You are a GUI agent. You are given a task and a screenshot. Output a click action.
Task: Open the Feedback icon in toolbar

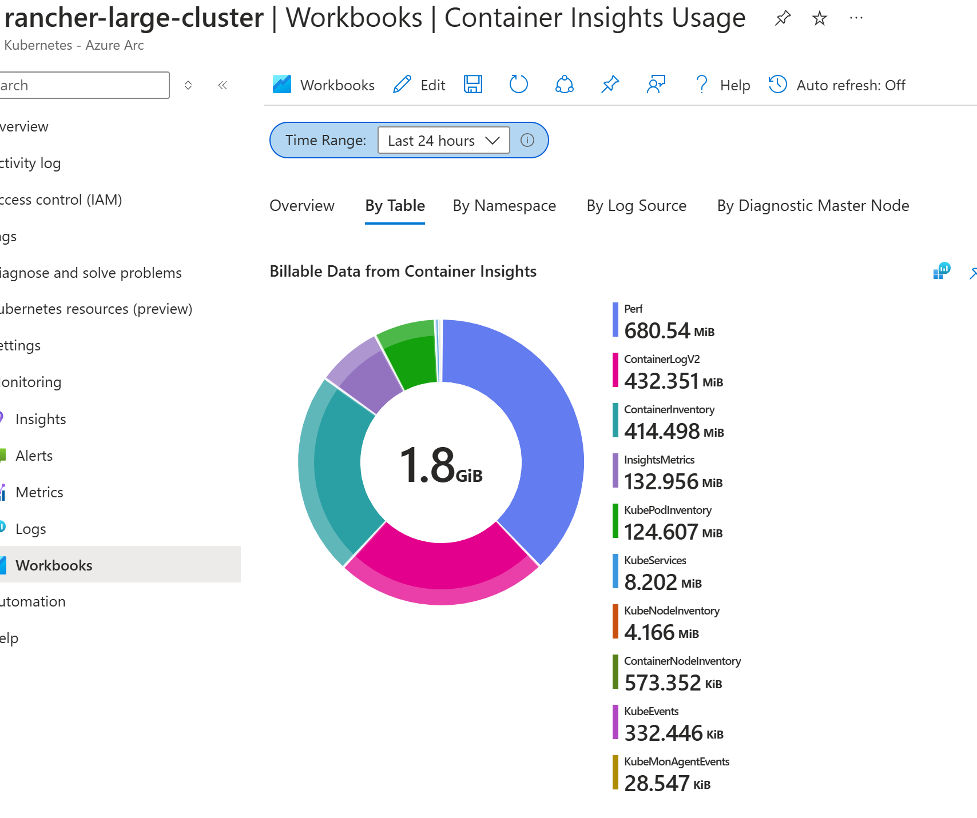point(656,85)
